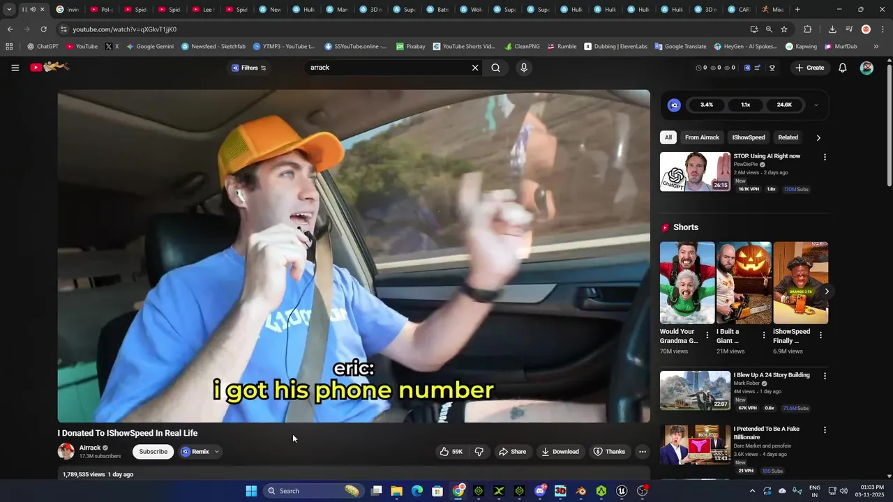Open options for iShowSpeed Finally short

click(x=820, y=335)
